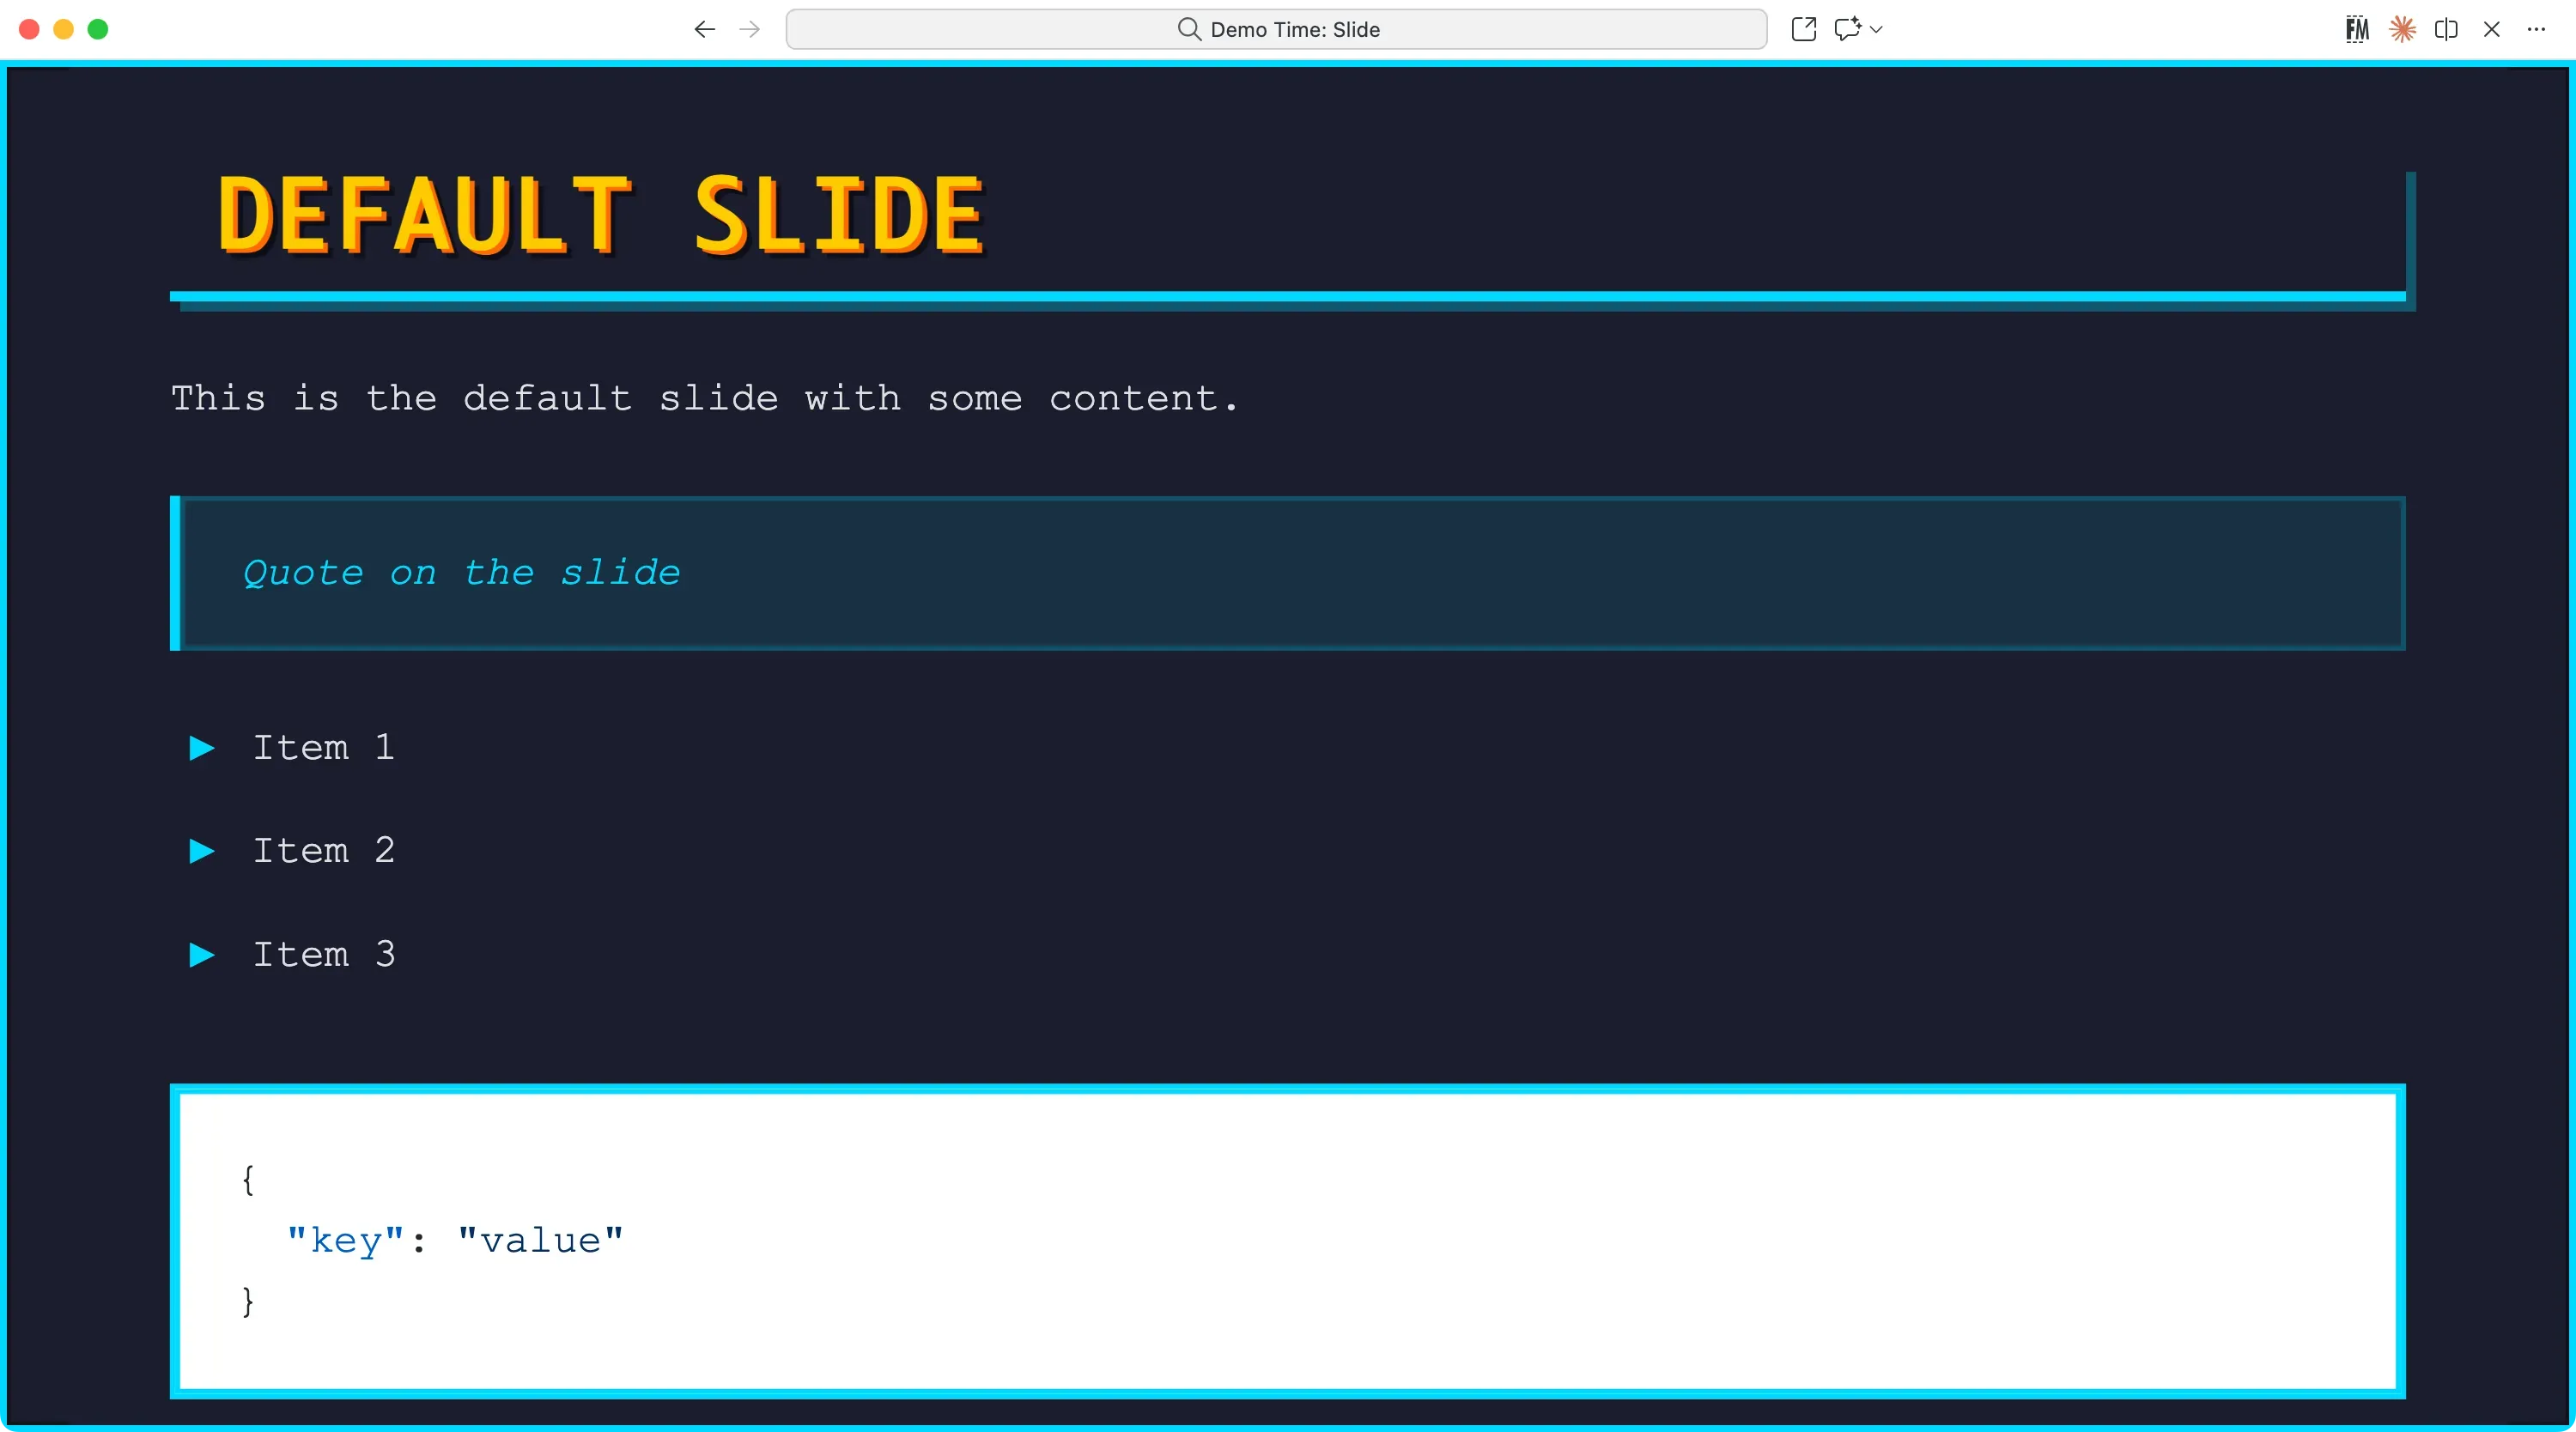The height and width of the screenshot is (1432, 2576).
Task: Open slide in a new window
Action: click(1803, 29)
